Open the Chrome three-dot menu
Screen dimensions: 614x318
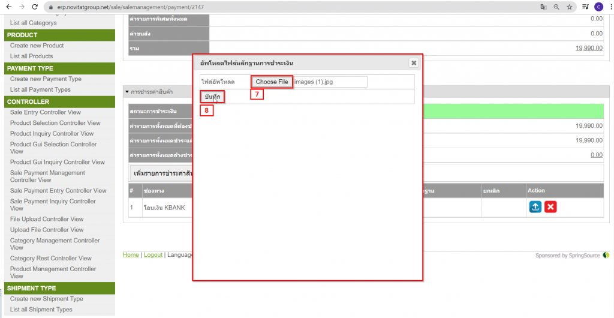[609, 7]
